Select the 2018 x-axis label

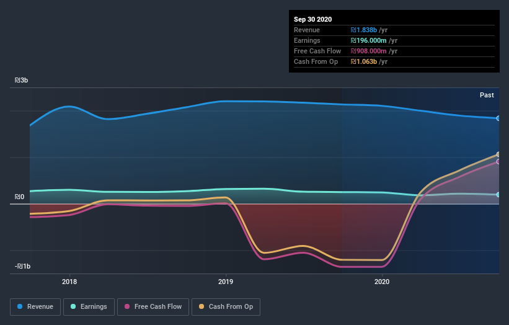[69, 282]
